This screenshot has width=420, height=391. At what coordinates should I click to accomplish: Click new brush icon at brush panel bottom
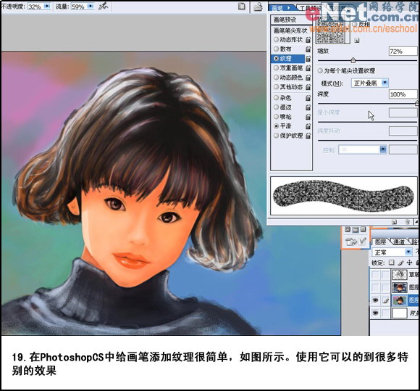click(394, 222)
